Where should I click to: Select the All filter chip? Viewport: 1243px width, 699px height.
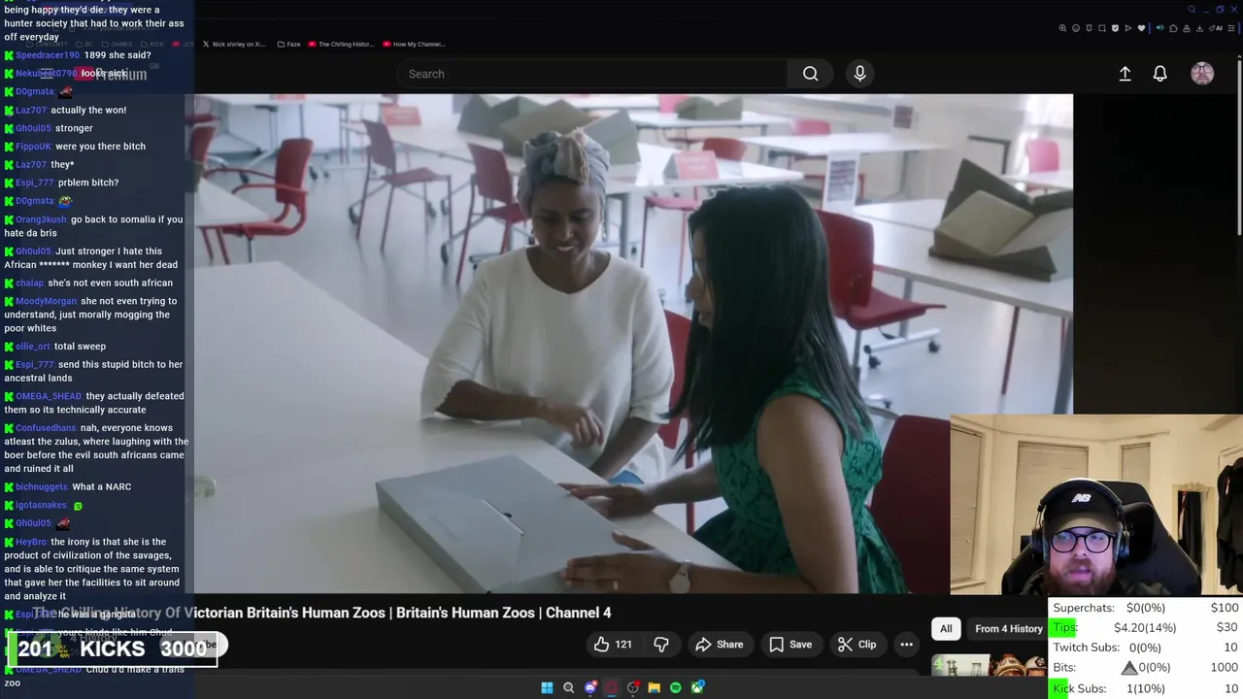coord(946,628)
